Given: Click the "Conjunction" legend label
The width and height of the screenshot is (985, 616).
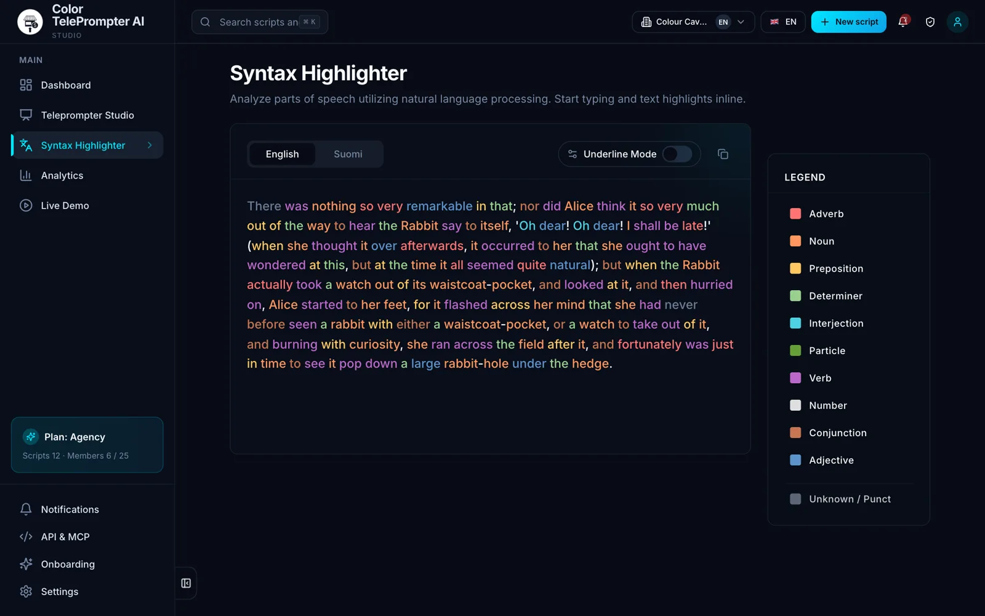Looking at the screenshot, I should pos(838,433).
